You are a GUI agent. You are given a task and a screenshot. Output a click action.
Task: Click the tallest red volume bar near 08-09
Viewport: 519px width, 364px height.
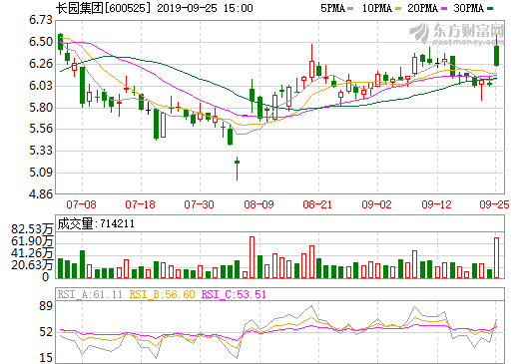tap(253, 257)
